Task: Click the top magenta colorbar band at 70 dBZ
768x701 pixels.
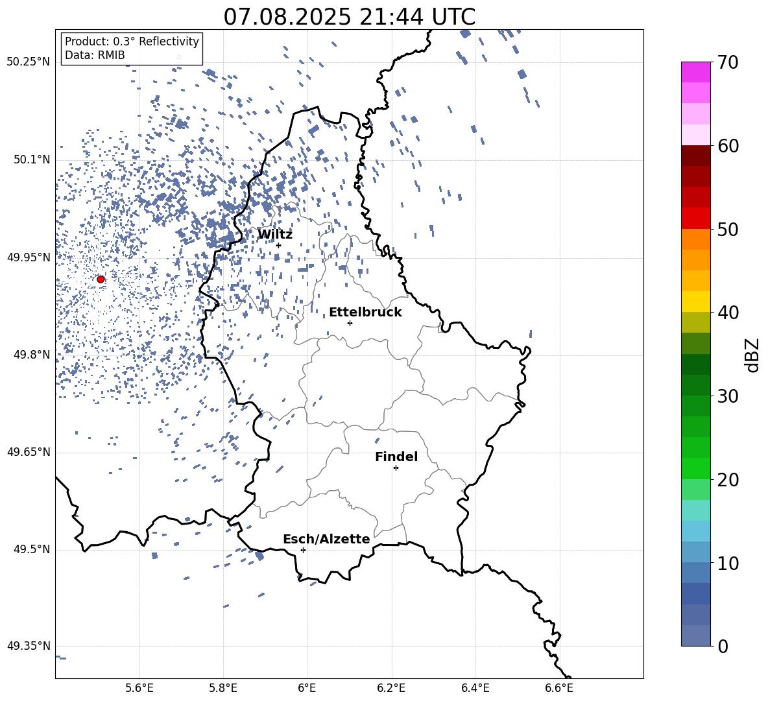Action: click(696, 72)
